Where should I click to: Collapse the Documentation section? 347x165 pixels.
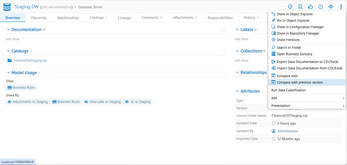click(x=8, y=29)
